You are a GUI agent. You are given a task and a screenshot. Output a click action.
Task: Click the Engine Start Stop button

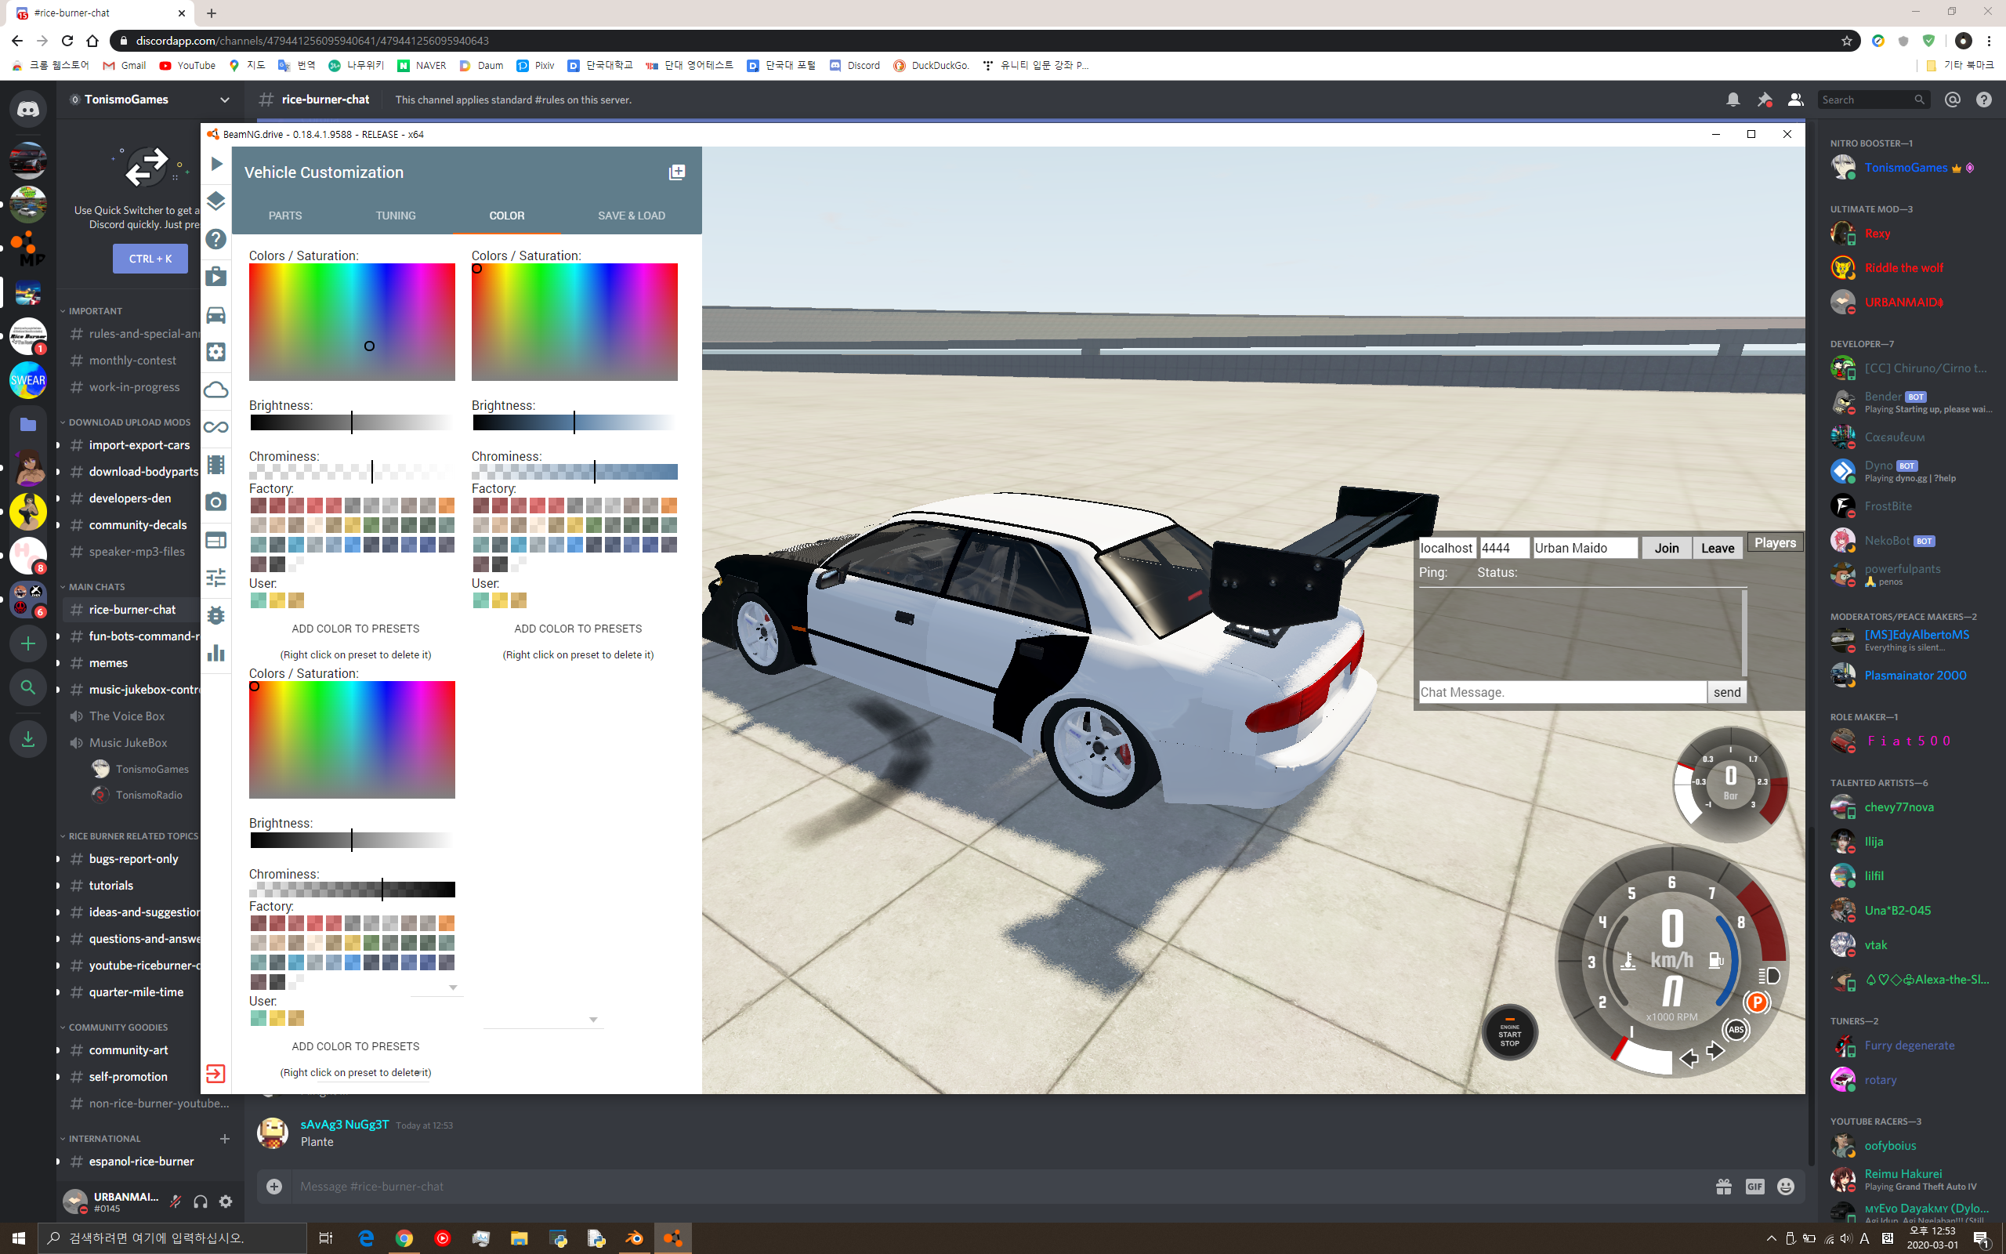coord(1508,1034)
